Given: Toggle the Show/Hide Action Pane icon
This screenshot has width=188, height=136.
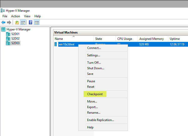Looking at the screenshot, I should (x=37, y=22).
